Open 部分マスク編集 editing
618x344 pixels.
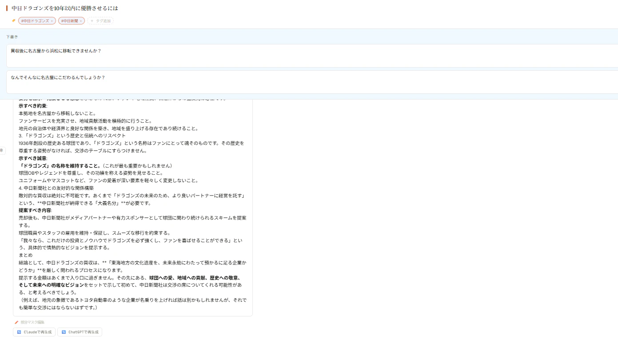point(29,322)
